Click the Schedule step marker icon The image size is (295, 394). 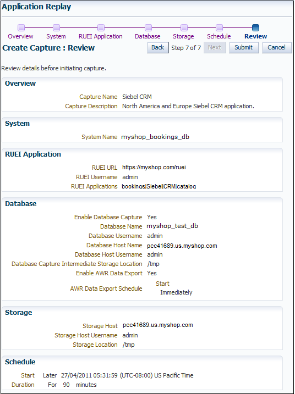pos(219,27)
